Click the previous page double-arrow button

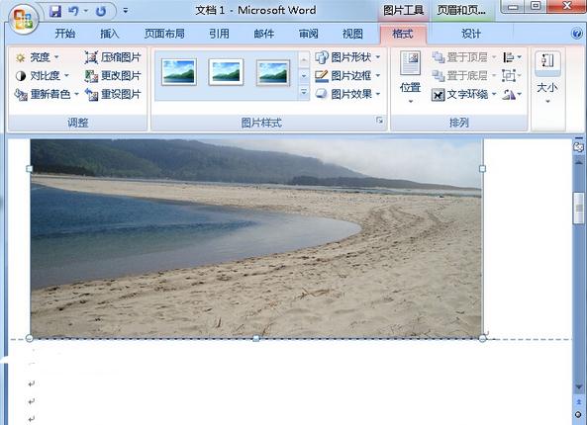pyautogui.click(x=579, y=402)
